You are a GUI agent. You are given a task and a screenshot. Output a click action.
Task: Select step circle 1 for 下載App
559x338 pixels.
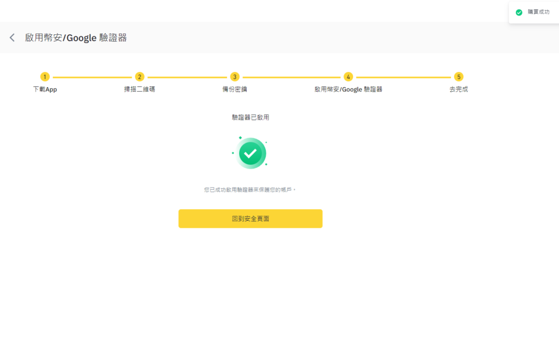click(x=45, y=77)
